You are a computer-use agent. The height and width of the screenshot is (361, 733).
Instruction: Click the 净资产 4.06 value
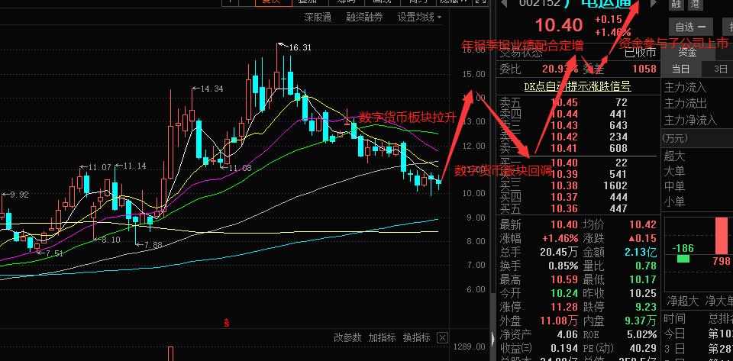coord(567,334)
